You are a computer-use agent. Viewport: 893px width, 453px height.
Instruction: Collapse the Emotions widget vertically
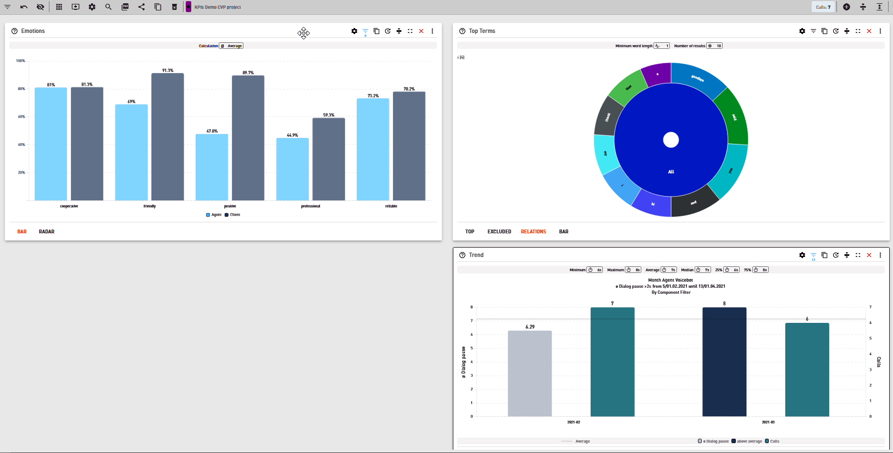pos(399,31)
